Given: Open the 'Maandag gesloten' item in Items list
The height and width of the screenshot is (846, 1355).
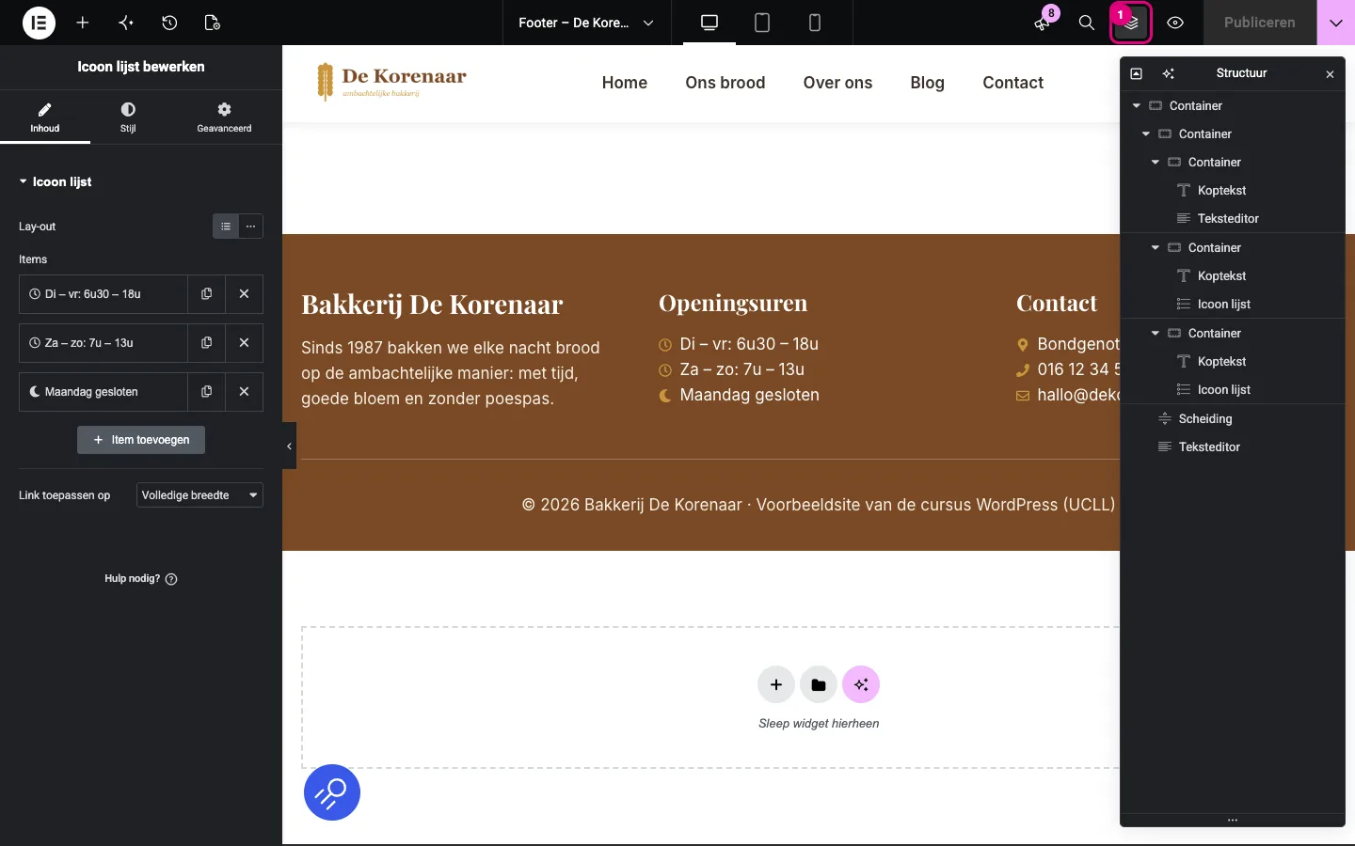Looking at the screenshot, I should [104, 392].
